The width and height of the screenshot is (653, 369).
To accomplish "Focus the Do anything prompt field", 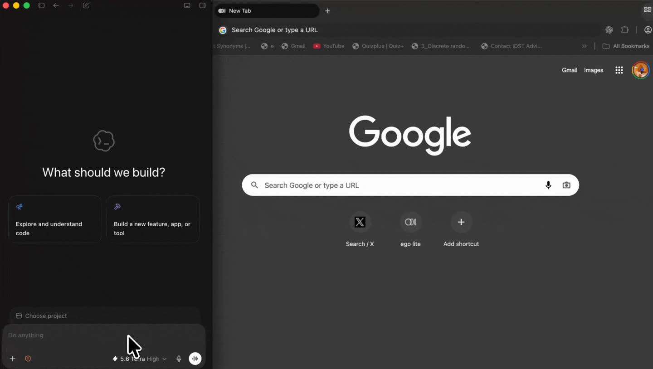I will point(104,335).
